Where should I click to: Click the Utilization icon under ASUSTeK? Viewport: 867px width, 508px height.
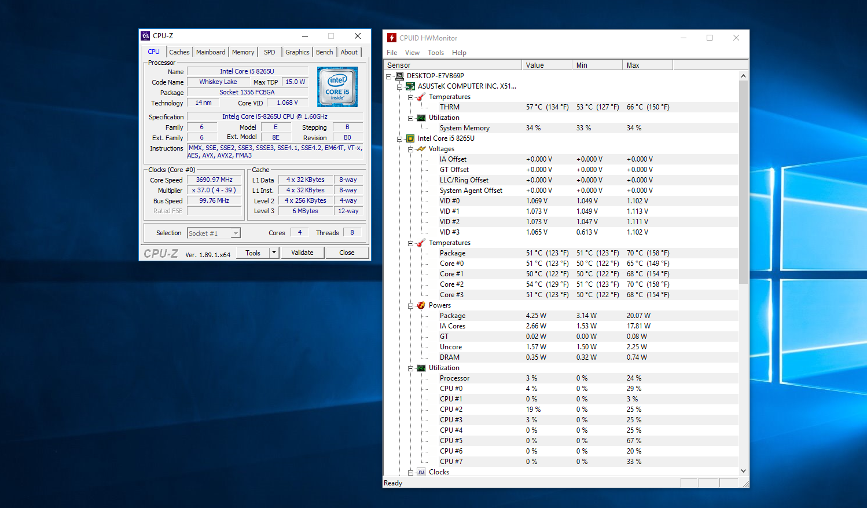tap(421, 118)
